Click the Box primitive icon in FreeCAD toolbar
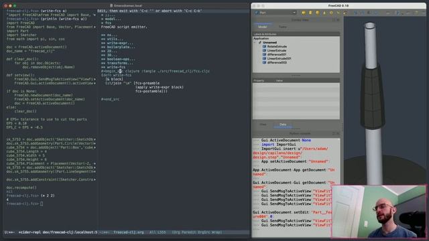 click(x=304, y=13)
